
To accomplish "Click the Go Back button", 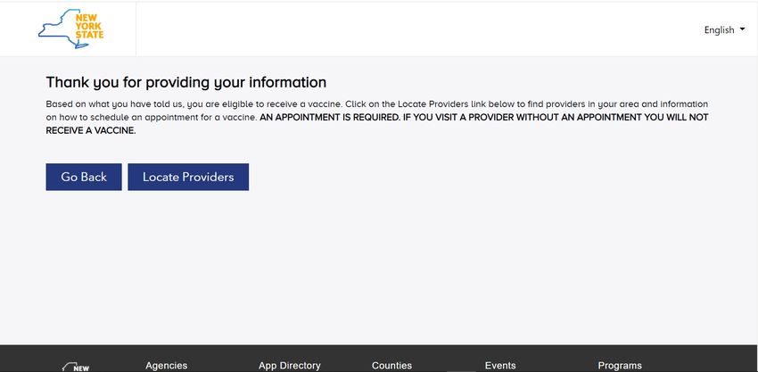I will click(x=84, y=177).
